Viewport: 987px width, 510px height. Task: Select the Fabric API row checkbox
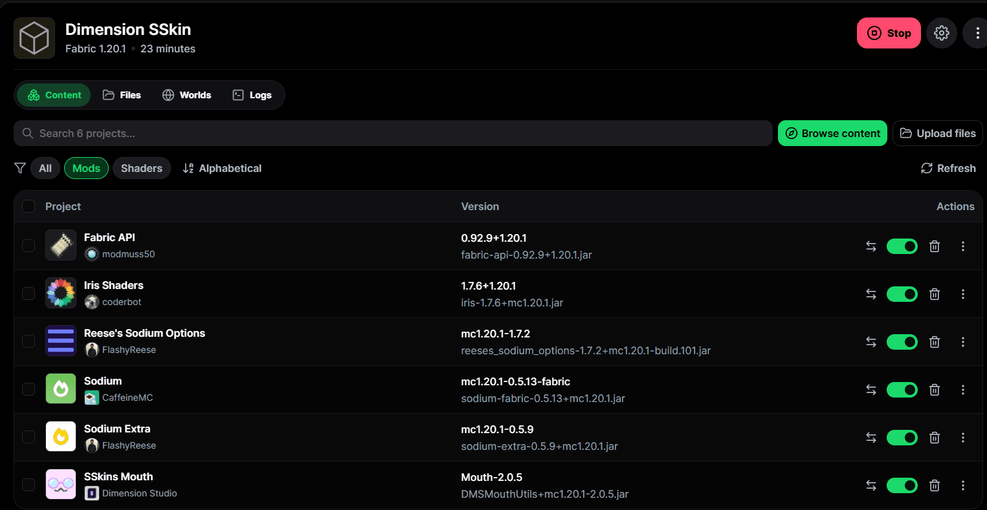[x=28, y=246]
